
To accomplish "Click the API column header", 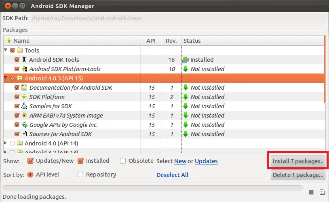I will 151,40.
